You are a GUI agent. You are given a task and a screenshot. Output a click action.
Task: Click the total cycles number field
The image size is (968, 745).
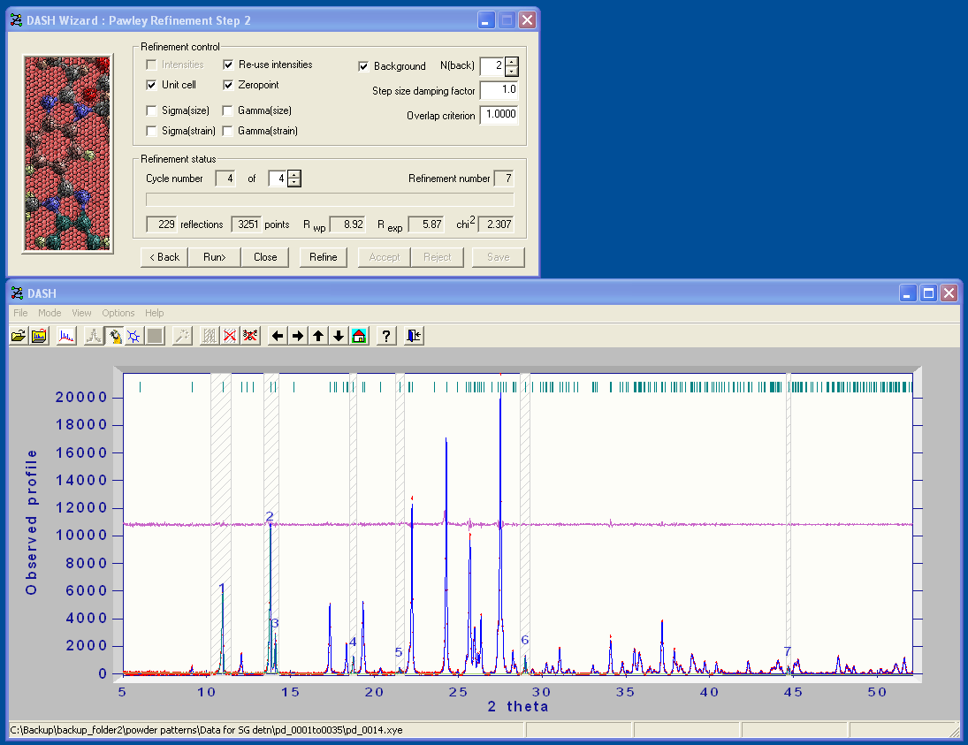click(278, 179)
